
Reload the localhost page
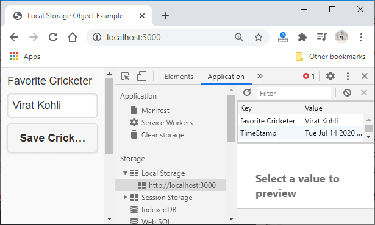[53, 37]
